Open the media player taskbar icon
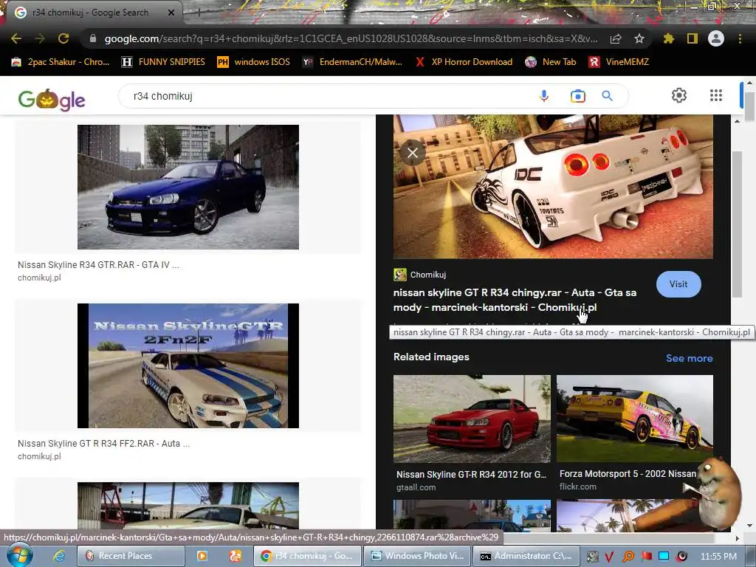This screenshot has width=756, height=567. point(202,556)
